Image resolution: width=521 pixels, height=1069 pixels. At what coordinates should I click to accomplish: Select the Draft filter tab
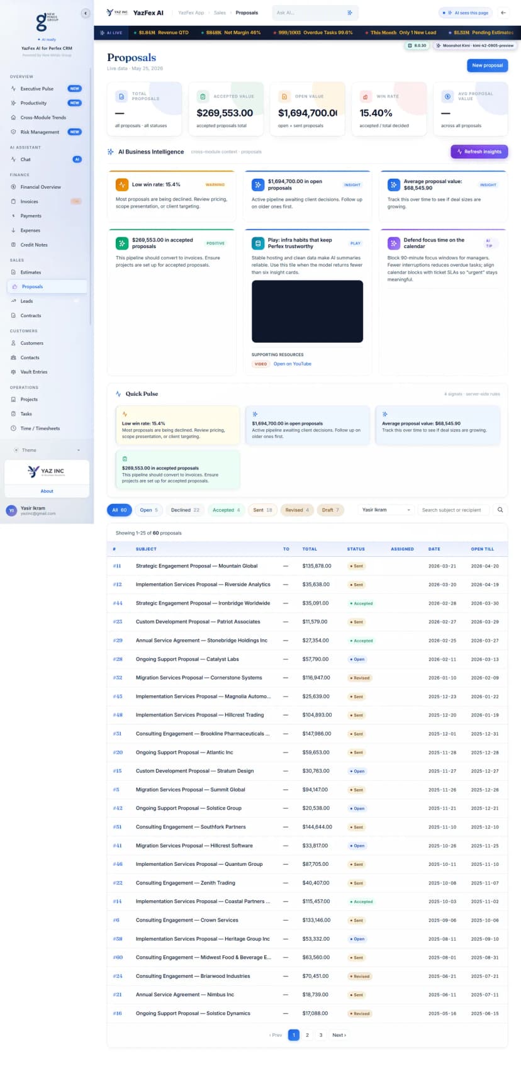click(x=330, y=510)
